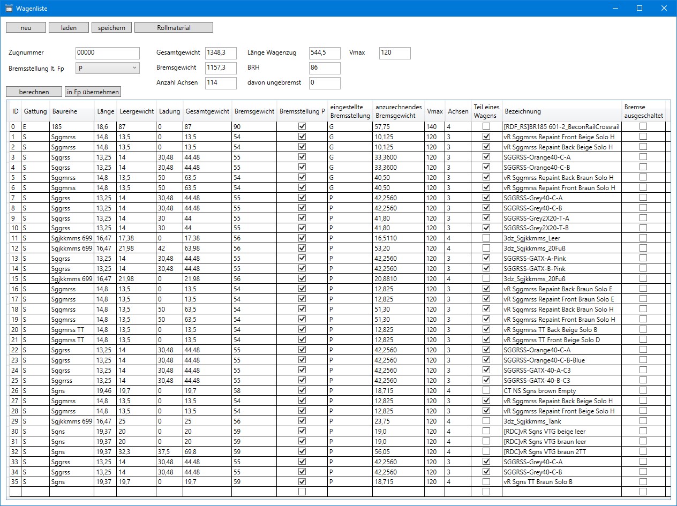Sort by Gesamtgewicht column header
The image size is (677, 506).
point(207,111)
